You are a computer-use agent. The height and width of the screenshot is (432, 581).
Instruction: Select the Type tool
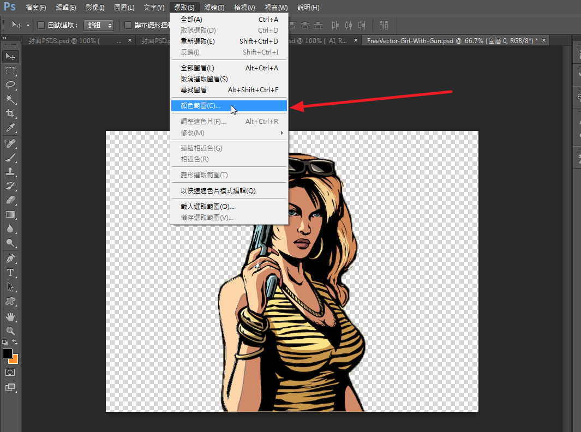(x=10, y=273)
